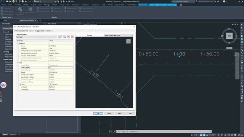Click the Name Tick Mark value cell

click(61, 46)
